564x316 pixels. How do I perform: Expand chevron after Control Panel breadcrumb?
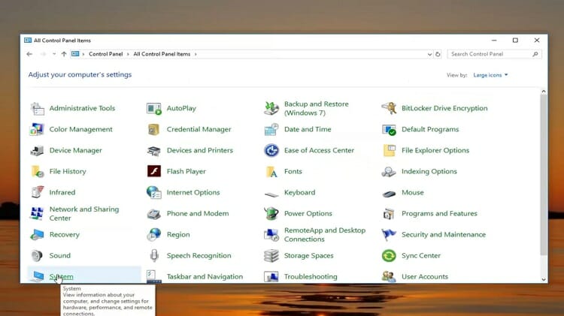point(128,54)
